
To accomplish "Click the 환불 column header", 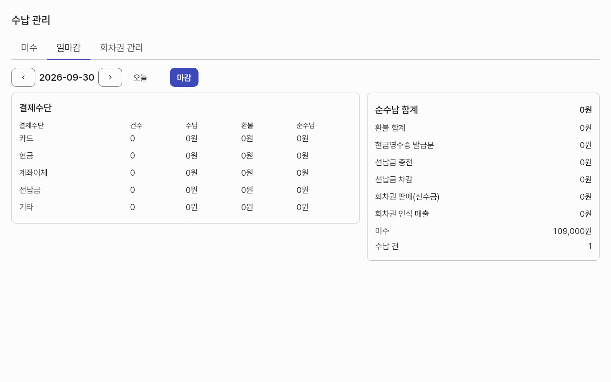I will (x=247, y=126).
